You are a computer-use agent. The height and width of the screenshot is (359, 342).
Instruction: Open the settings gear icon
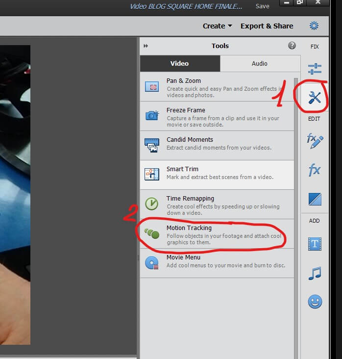(314, 26)
